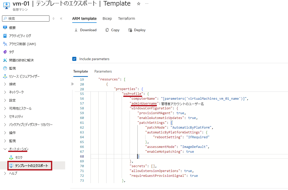Click line number 55 in the code gutter
Screen dimensions: 288x190
point(82,94)
